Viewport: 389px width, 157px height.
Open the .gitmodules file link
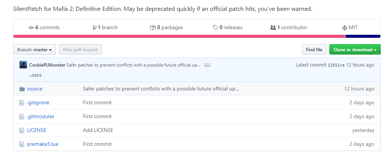tap(41, 117)
